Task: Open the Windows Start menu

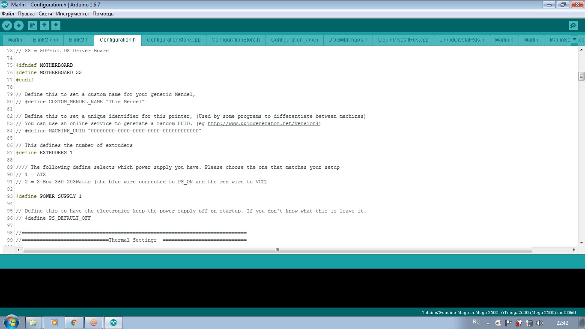Action: point(11,322)
